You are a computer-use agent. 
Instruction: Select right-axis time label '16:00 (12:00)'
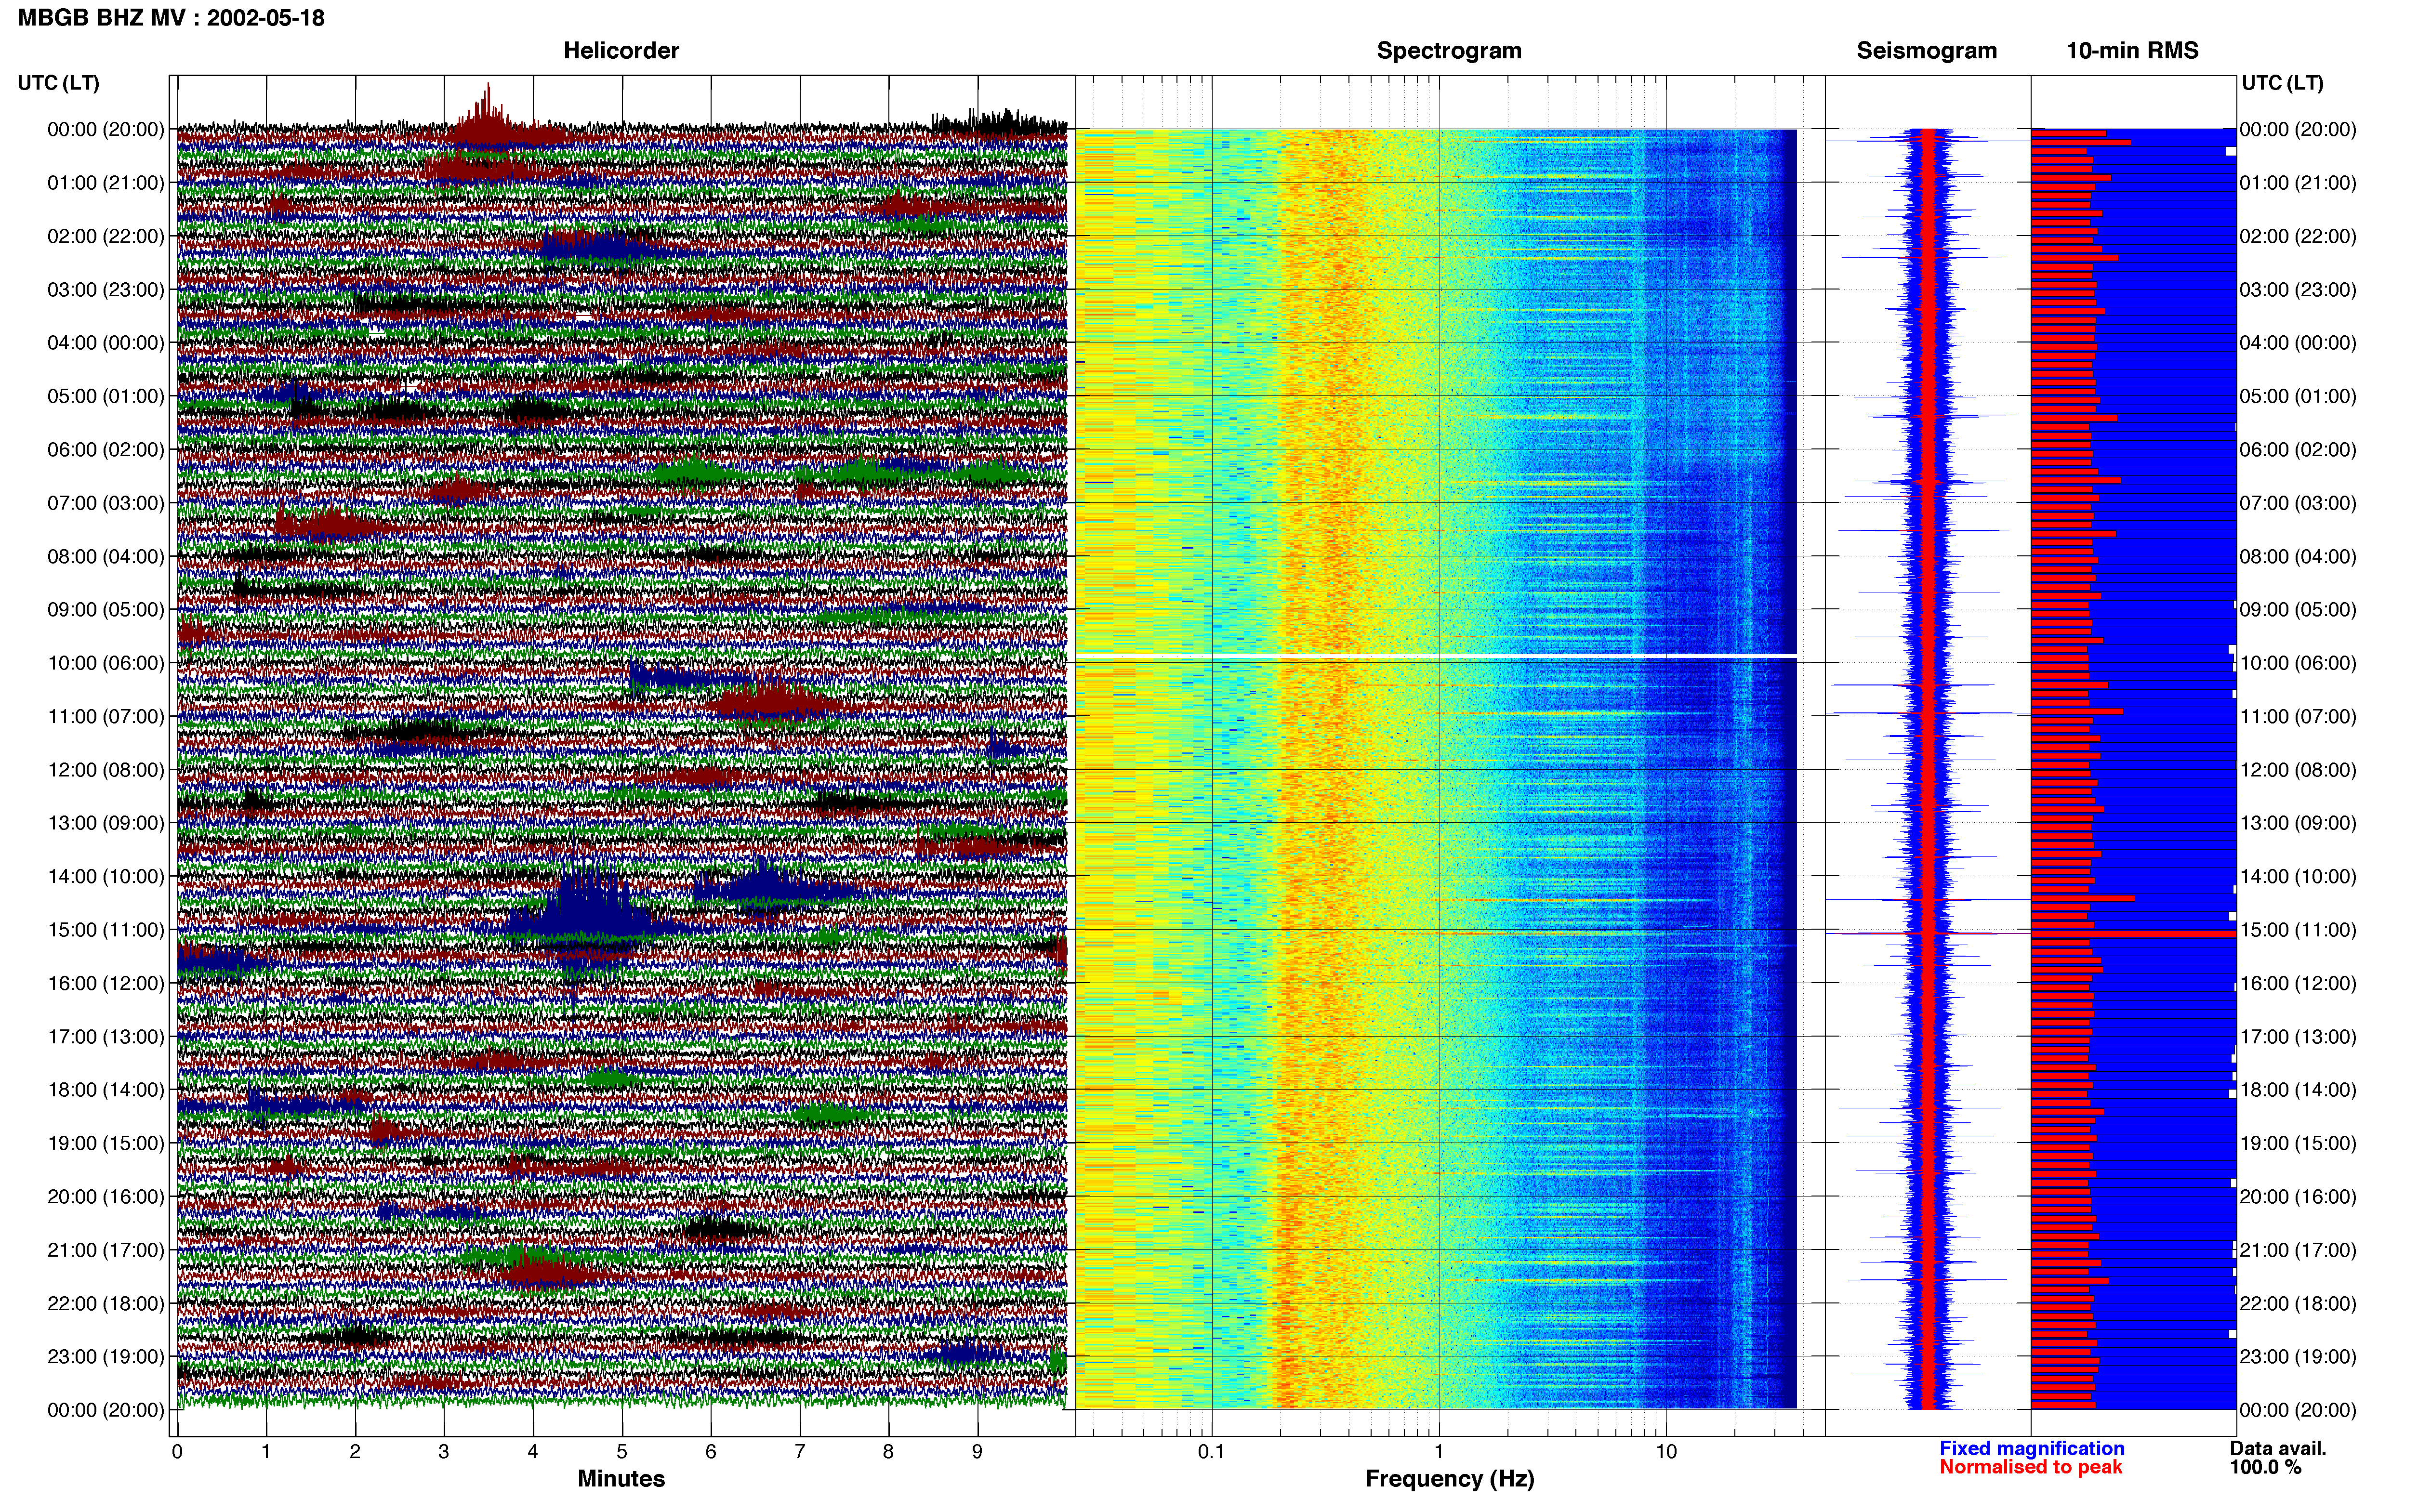2298,983
